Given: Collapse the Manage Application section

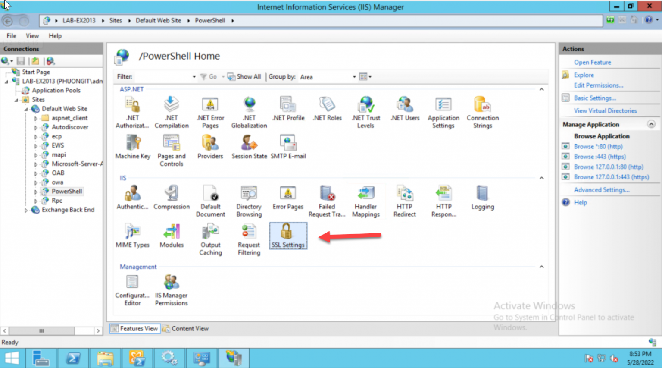Looking at the screenshot, I should coord(651,124).
